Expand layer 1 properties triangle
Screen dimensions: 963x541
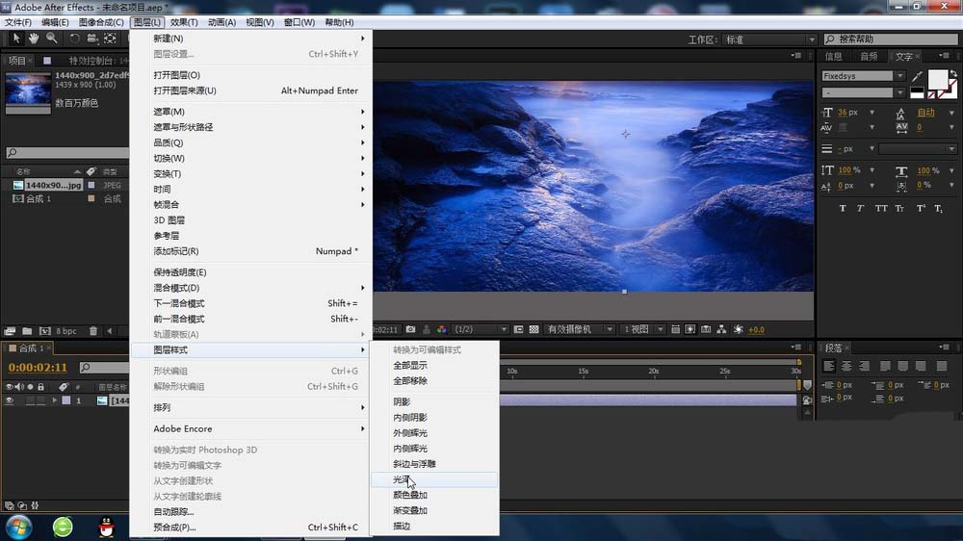(55, 400)
